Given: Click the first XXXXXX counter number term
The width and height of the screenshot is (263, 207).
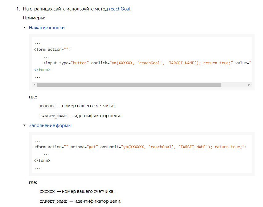Looking at the screenshot, I should 47,106.
